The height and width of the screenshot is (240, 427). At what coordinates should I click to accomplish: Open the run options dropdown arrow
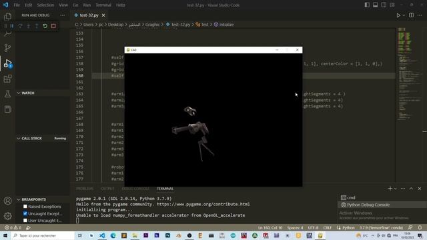pyautogui.click(x=404, y=15)
